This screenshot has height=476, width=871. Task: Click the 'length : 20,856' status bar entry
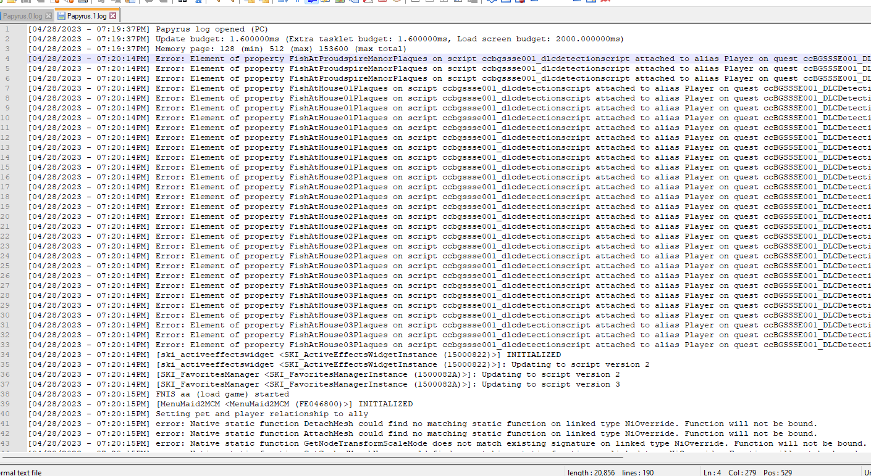[x=592, y=472]
